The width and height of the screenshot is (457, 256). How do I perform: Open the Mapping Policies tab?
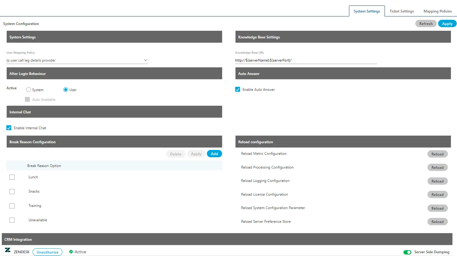point(438,11)
